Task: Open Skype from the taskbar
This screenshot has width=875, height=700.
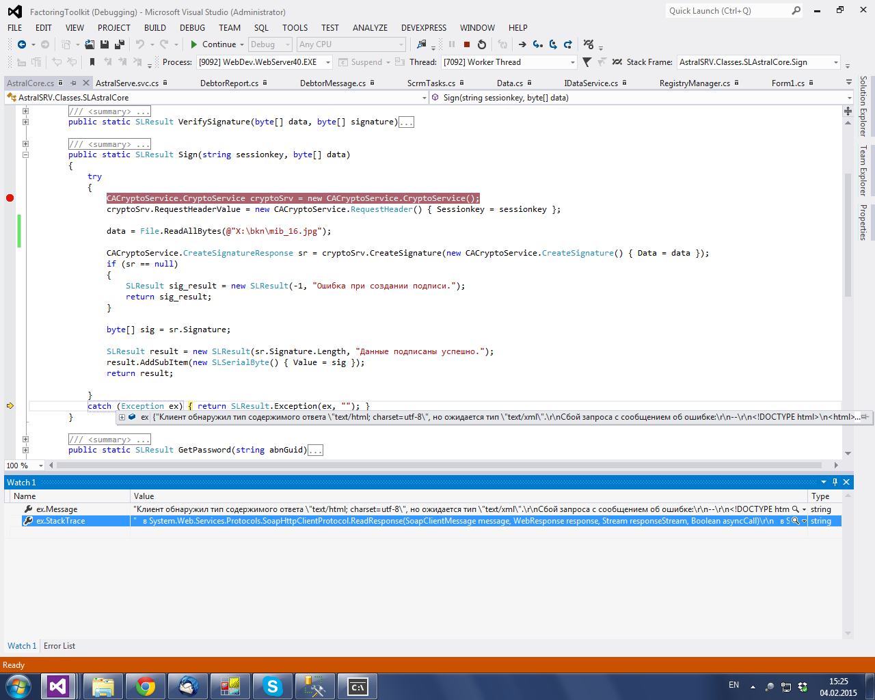Action: (x=272, y=686)
